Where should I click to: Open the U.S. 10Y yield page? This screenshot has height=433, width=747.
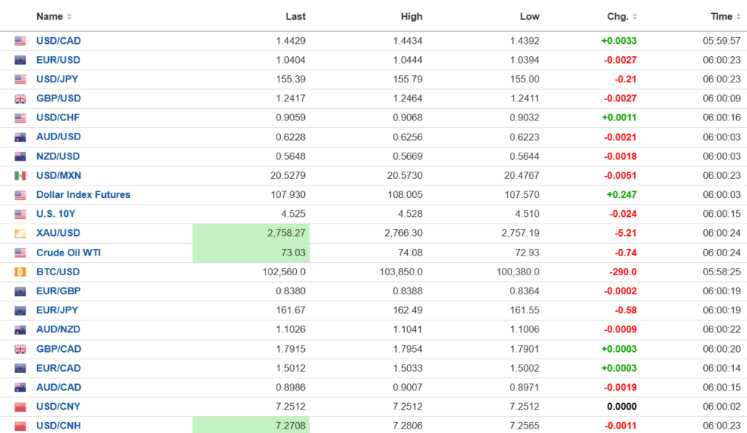click(x=56, y=214)
